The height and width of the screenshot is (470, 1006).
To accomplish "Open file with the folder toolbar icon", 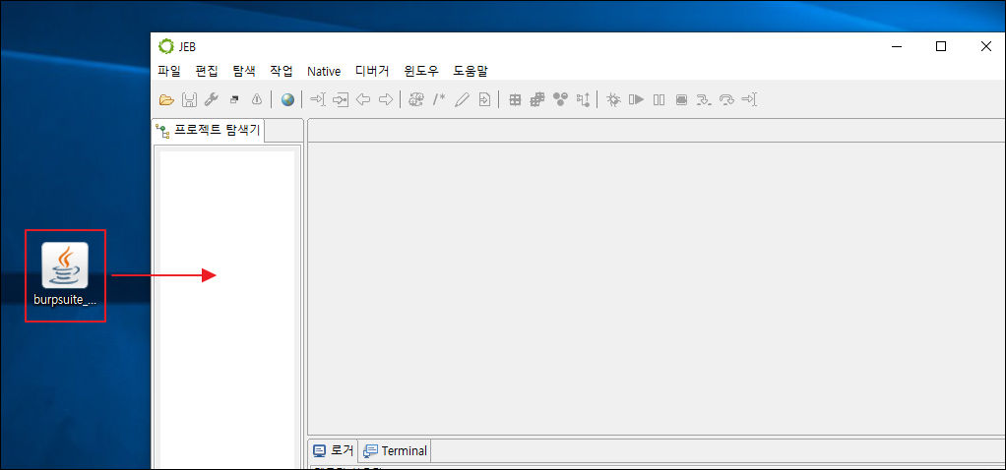I will click(166, 99).
